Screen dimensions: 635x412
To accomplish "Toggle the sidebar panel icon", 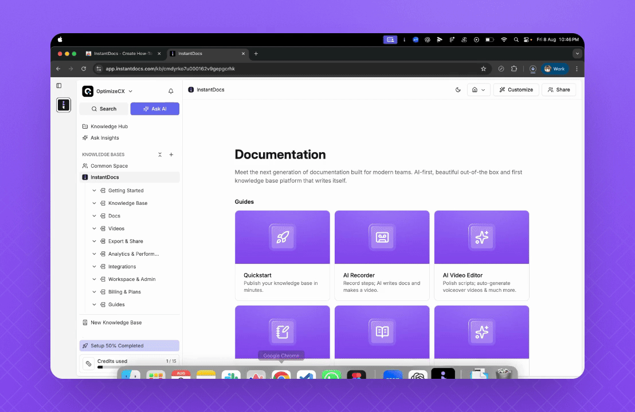I will tap(59, 86).
